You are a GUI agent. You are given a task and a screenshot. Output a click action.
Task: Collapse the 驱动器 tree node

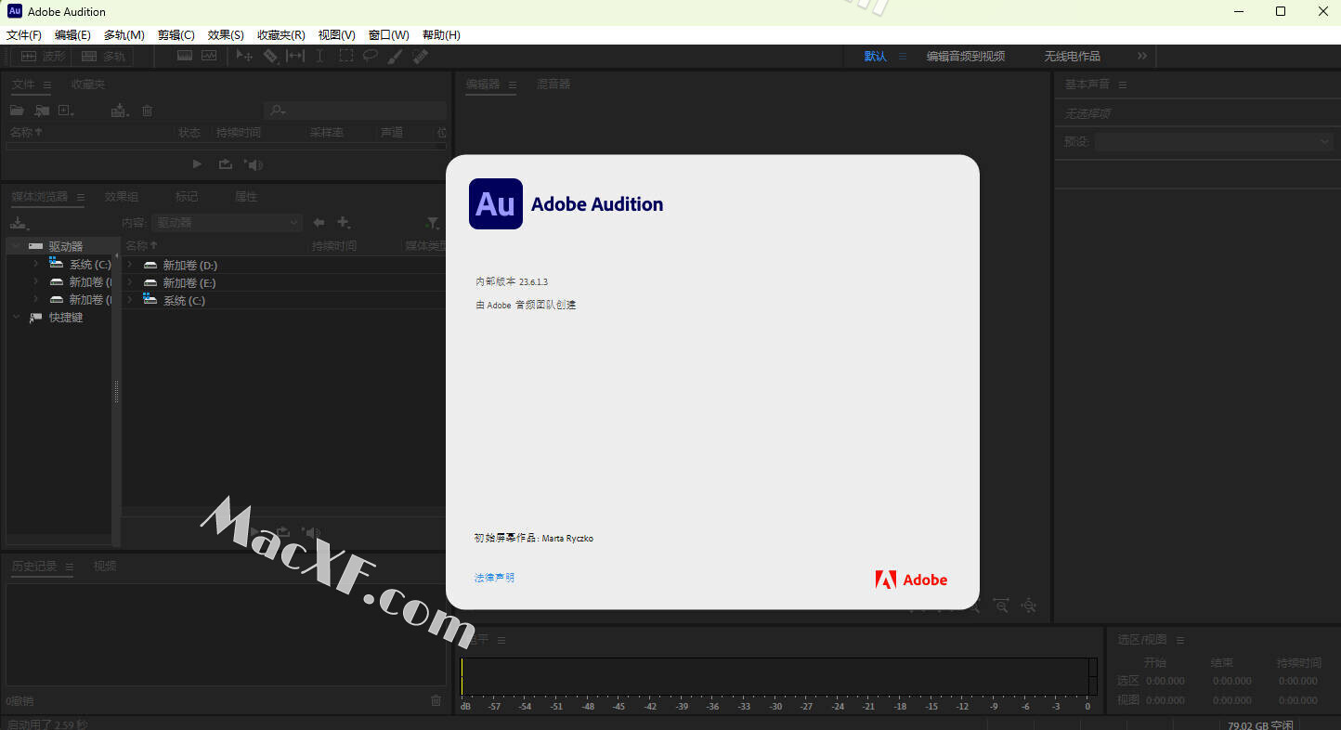[16, 246]
